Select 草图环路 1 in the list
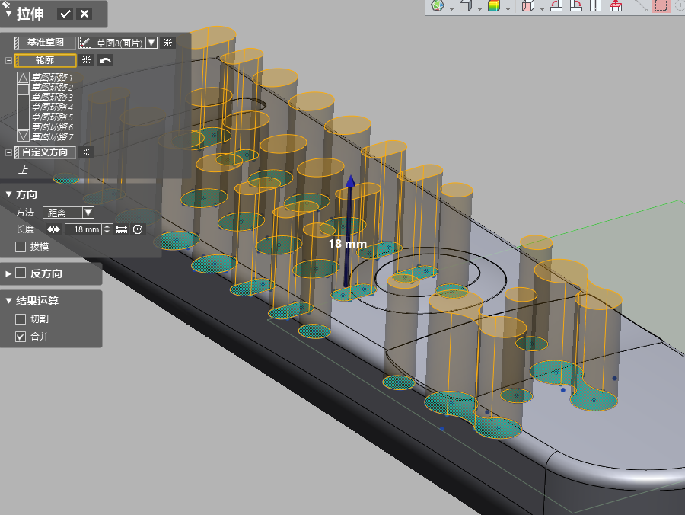Image resolution: width=685 pixels, height=515 pixels. click(52, 78)
